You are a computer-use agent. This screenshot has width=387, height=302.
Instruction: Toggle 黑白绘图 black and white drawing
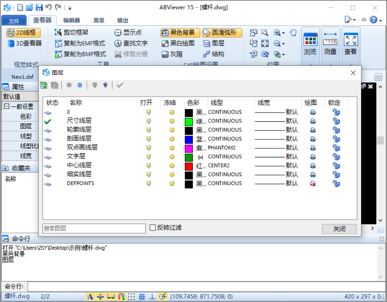[178, 43]
